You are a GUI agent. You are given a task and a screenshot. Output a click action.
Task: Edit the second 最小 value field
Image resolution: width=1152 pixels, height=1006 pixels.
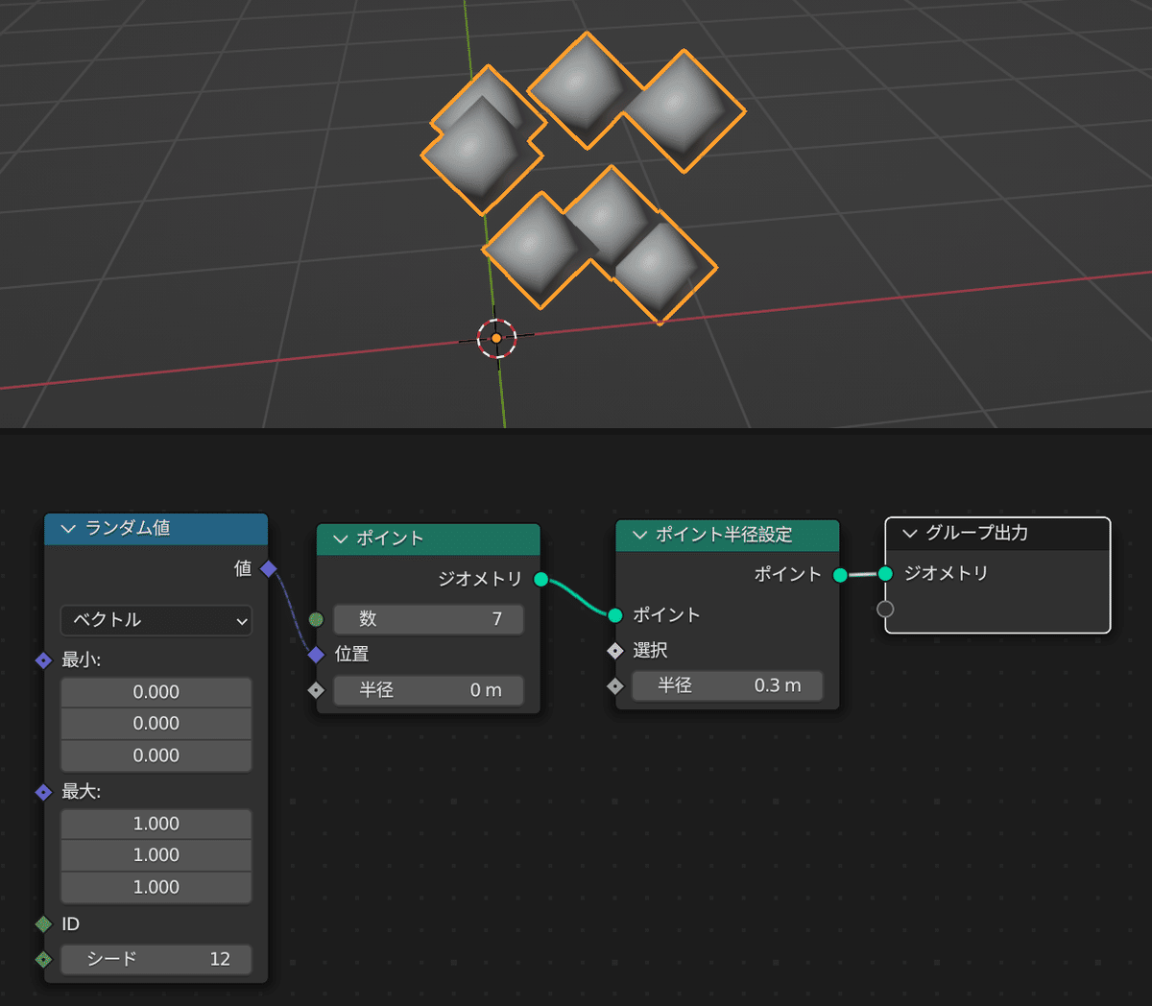[x=156, y=724]
